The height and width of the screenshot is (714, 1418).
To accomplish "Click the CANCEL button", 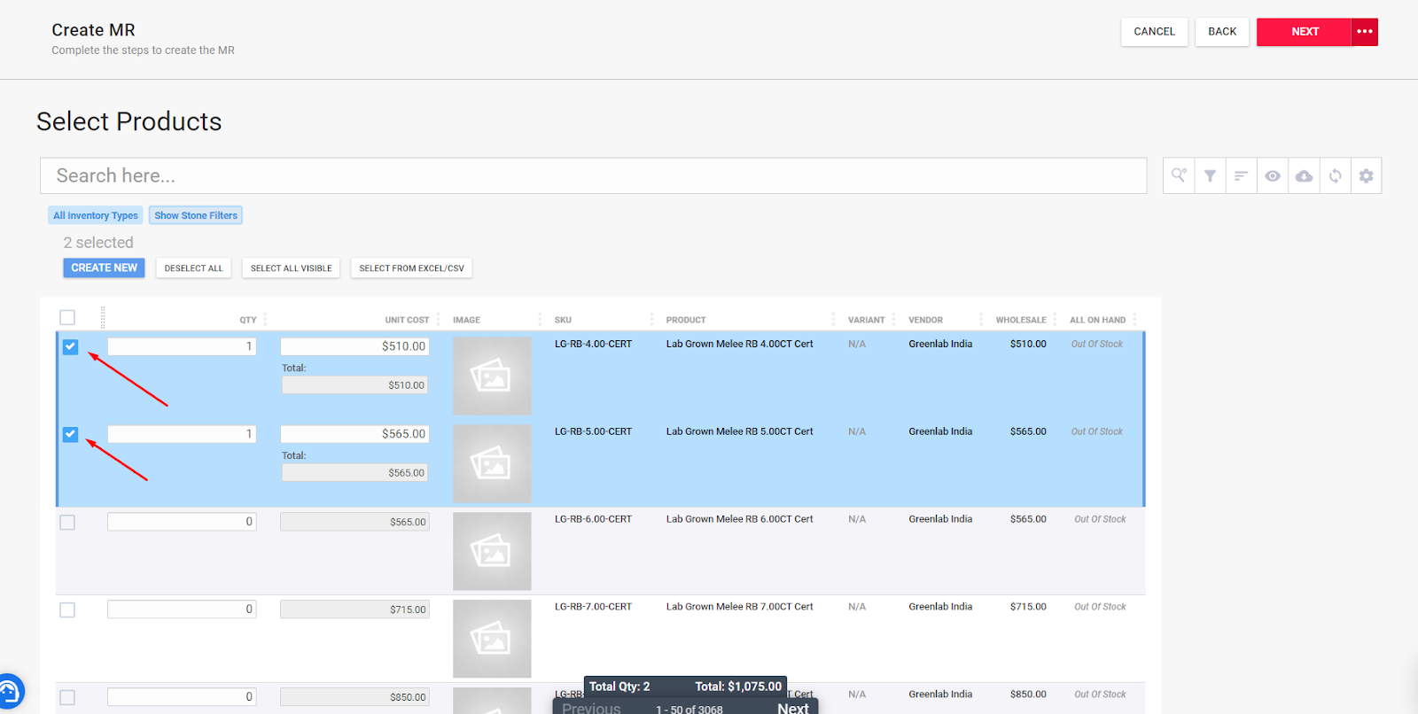I will [x=1155, y=32].
